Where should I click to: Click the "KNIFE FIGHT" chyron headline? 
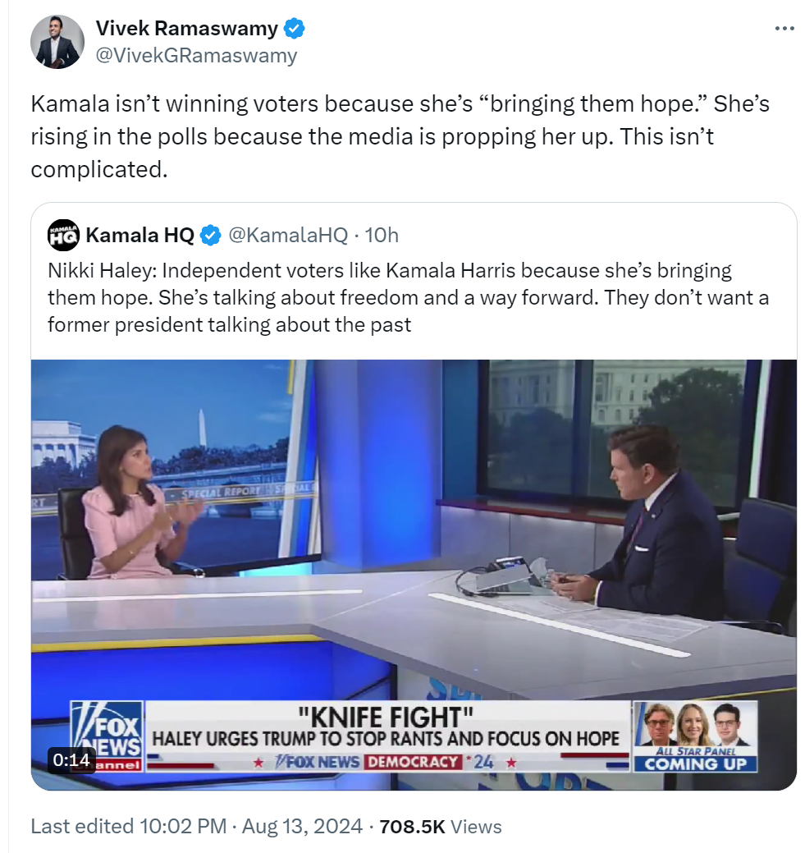386,718
